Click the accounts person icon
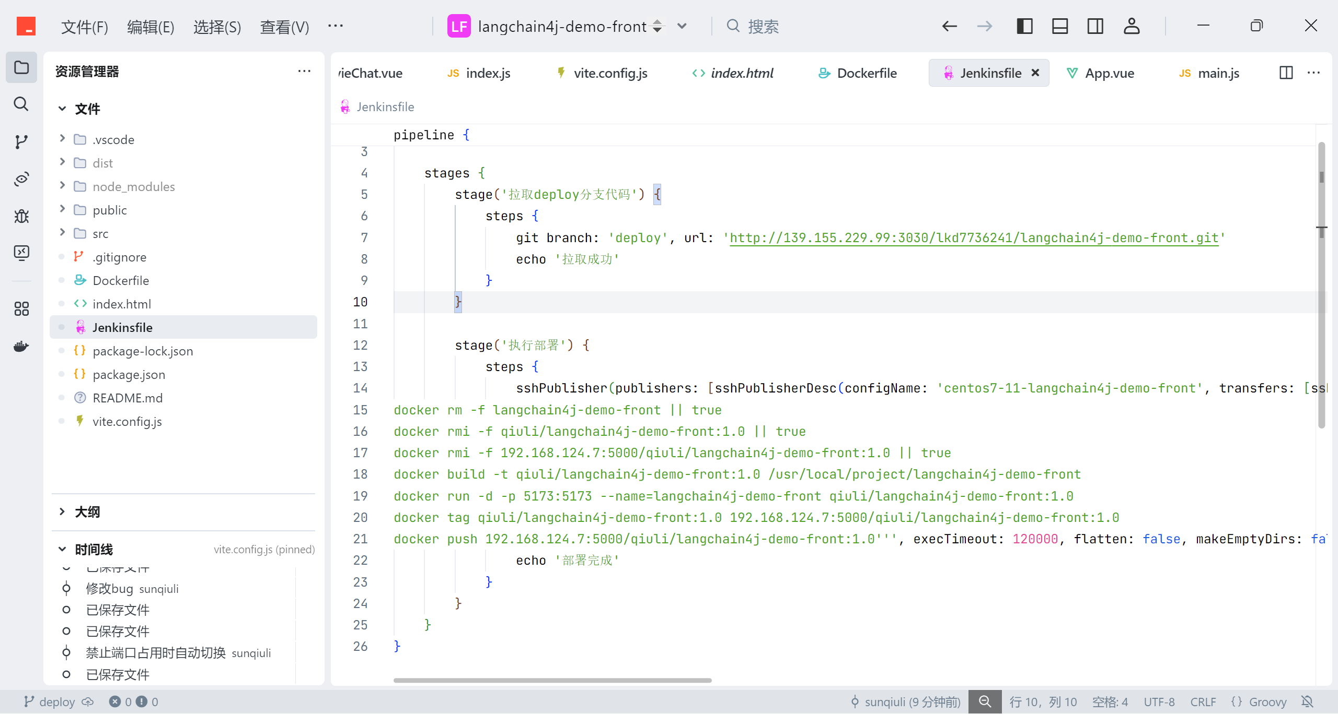1338x714 pixels. click(1131, 26)
